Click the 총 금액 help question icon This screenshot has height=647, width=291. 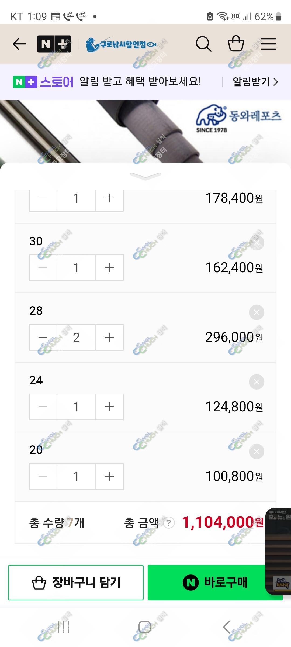click(169, 523)
